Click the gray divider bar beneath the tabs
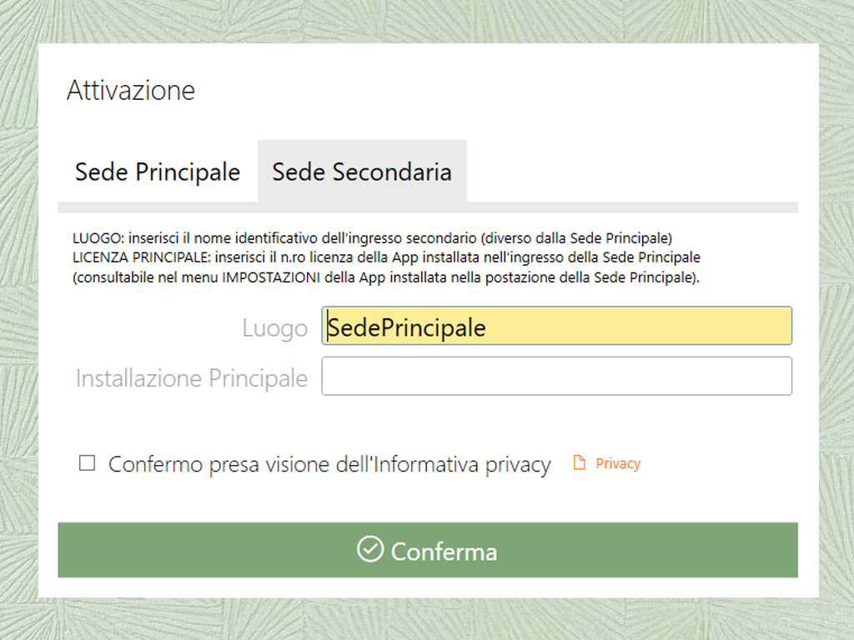 point(428,207)
